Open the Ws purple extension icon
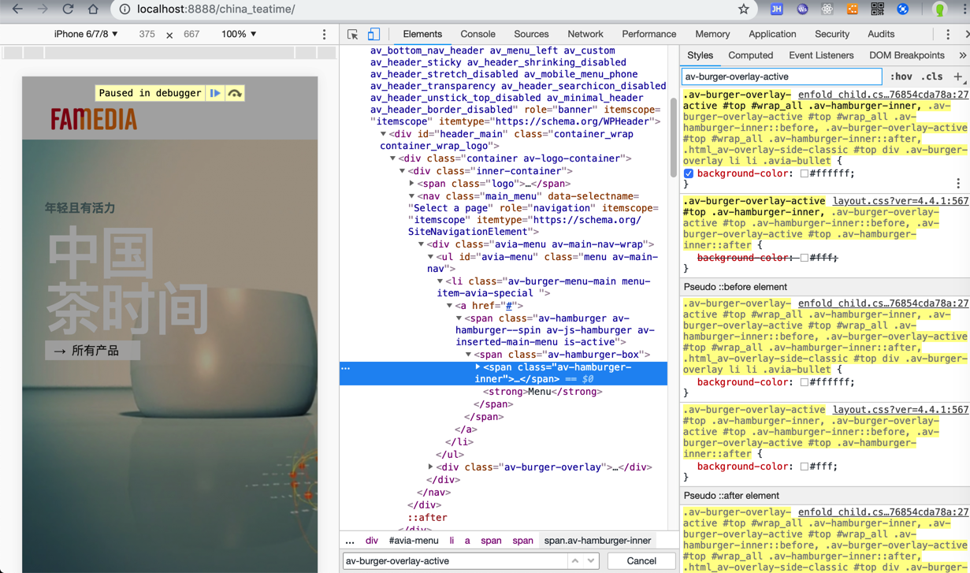 tap(802, 9)
